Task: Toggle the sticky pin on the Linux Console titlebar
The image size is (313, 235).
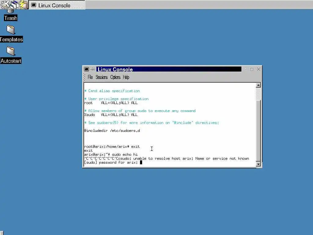Action: pyautogui.click(x=92, y=69)
